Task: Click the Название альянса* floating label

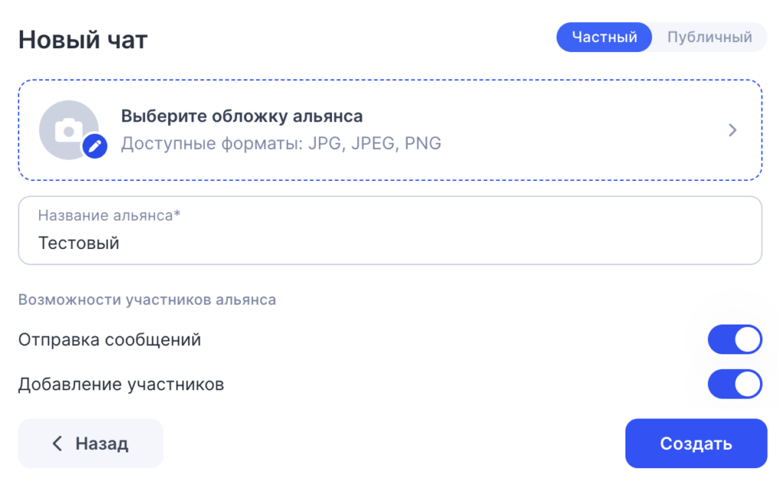Action: tap(109, 215)
